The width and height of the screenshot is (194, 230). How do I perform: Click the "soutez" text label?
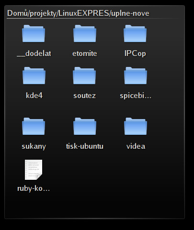85,96
